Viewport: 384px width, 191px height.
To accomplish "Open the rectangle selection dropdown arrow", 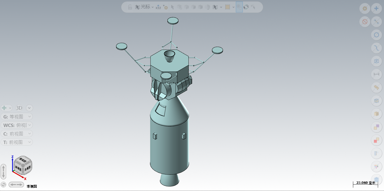I will point(234,7).
